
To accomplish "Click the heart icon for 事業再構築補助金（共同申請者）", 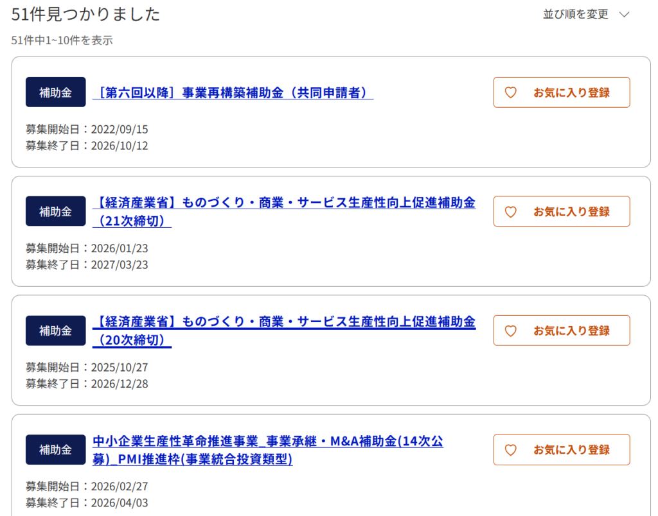I will tap(511, 92).
